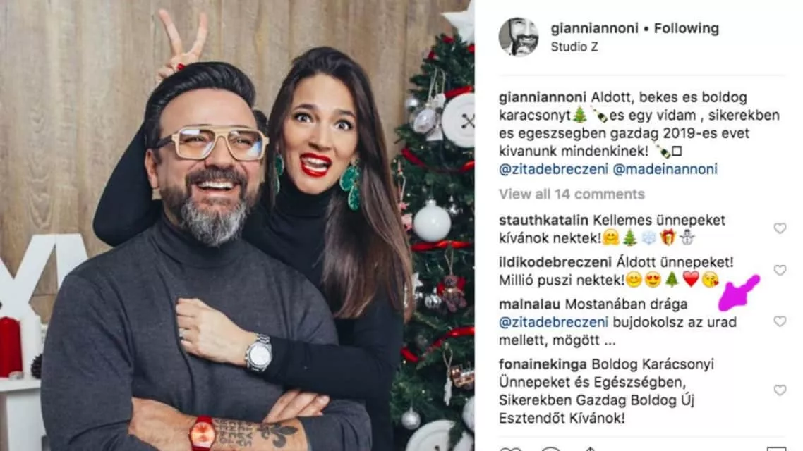Like the ildikodebreczeni comment heart icon

[x=780, y=270]
